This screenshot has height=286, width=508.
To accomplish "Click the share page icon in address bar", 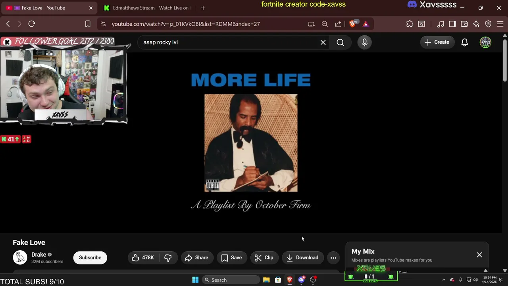I will 338,24.
